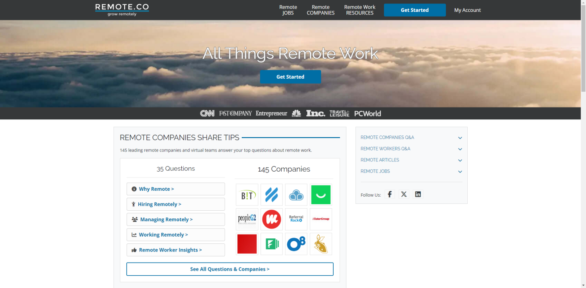Open My Account in the header
This screenshot has width=586, height=288.
pos(467,10)
